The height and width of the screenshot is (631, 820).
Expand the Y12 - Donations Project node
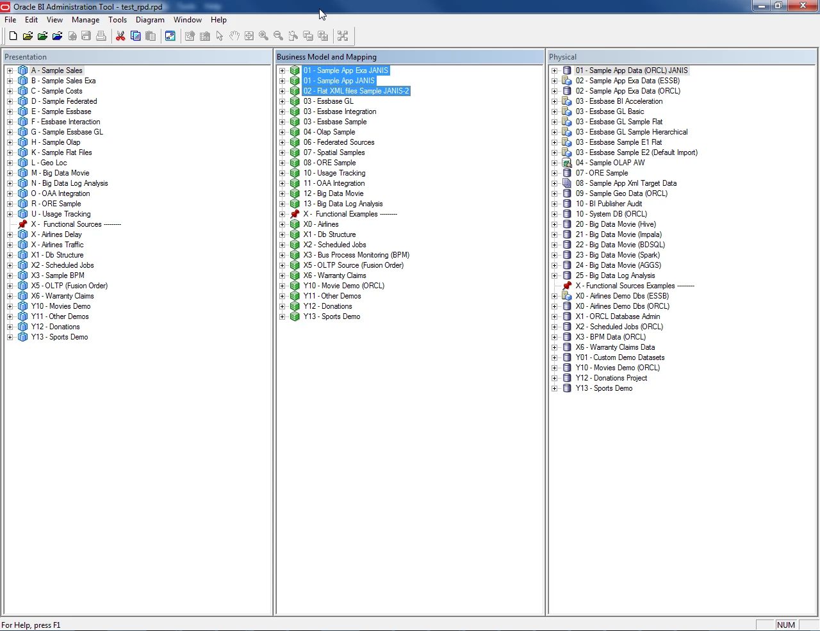tap(554, 378)
